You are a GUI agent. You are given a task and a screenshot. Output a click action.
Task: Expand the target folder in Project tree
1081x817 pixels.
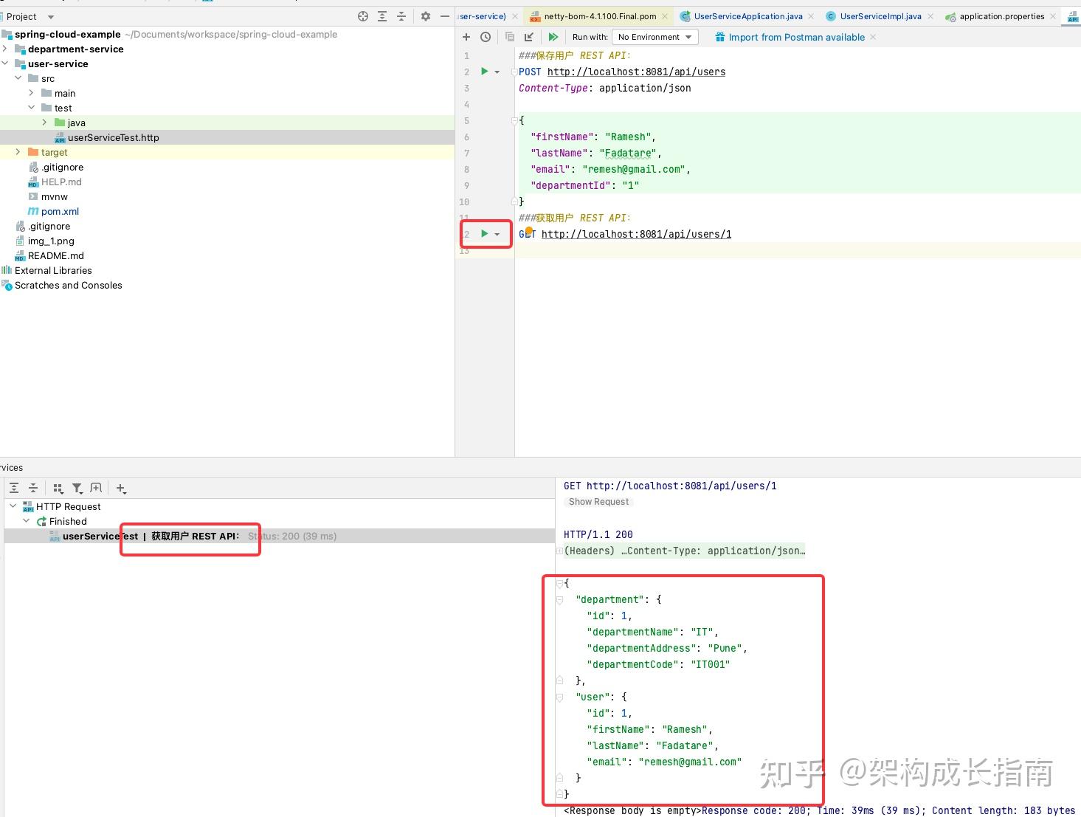point(18,152)
